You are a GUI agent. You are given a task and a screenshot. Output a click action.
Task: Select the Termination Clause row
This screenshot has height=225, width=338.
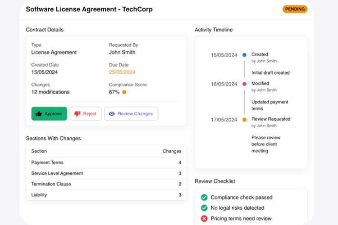click(x=106, y=184)
